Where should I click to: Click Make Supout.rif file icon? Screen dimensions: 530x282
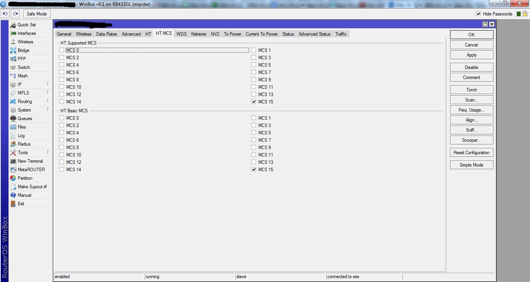click(x=13, y=187)
